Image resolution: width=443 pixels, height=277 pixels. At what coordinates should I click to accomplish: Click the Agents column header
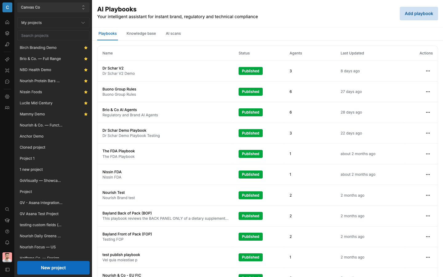[x=296, y=53]
